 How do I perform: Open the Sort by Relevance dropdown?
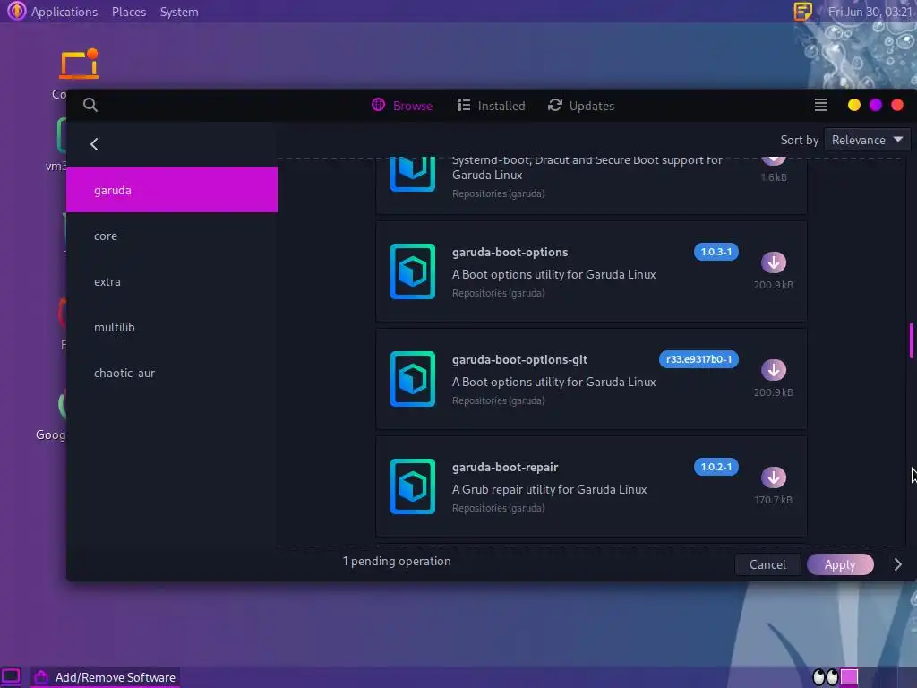(x=867, y=140)
